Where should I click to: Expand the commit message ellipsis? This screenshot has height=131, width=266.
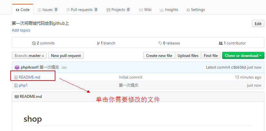pos(64,68)
